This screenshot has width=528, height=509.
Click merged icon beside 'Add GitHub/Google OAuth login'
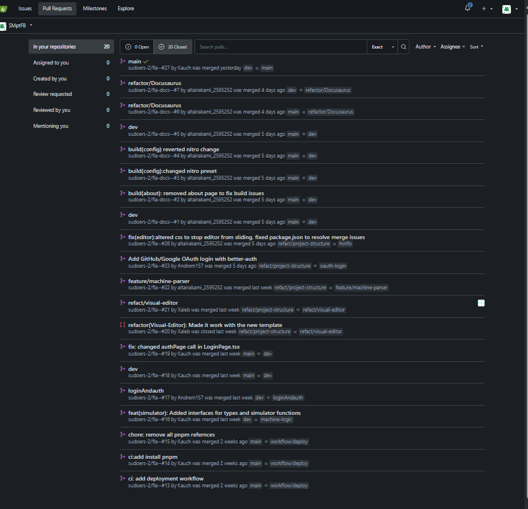coord(123,258)
